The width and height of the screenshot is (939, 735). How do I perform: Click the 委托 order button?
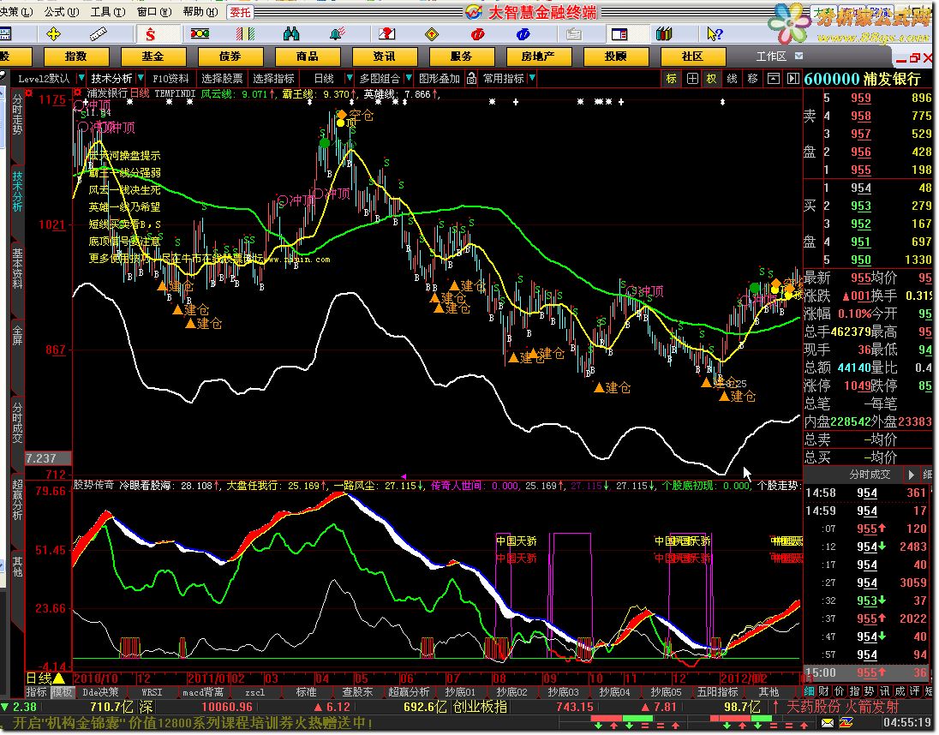point(240,12)
